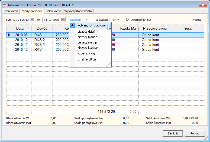Toggle the Uwzględniaj BO checkbox
This screenshot has width=210, height=142.
click(x=128, y=20)
